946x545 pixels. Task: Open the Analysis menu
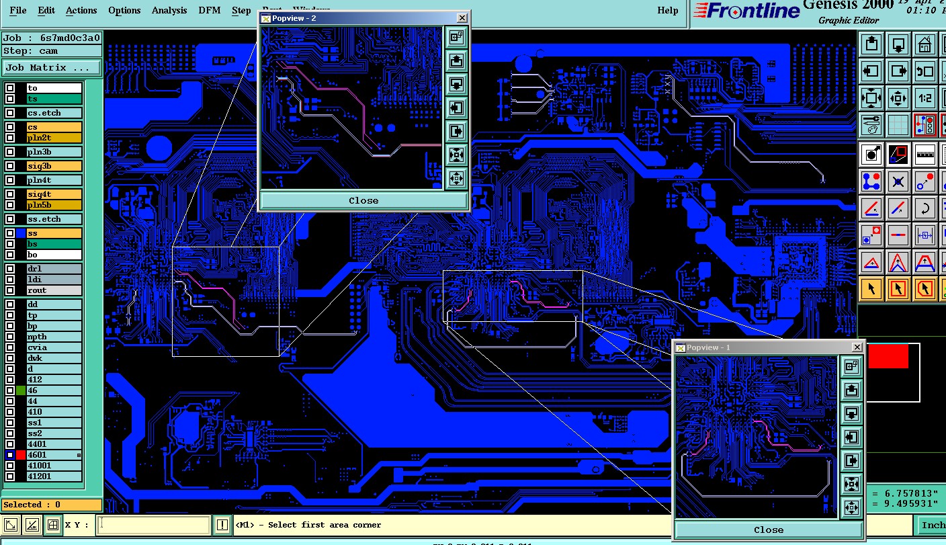[x=169, y=10]
